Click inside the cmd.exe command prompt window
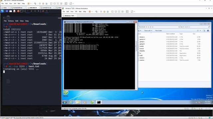Image resolution: width=213 pixels, height=119 pixels. (x=100, y=56)
